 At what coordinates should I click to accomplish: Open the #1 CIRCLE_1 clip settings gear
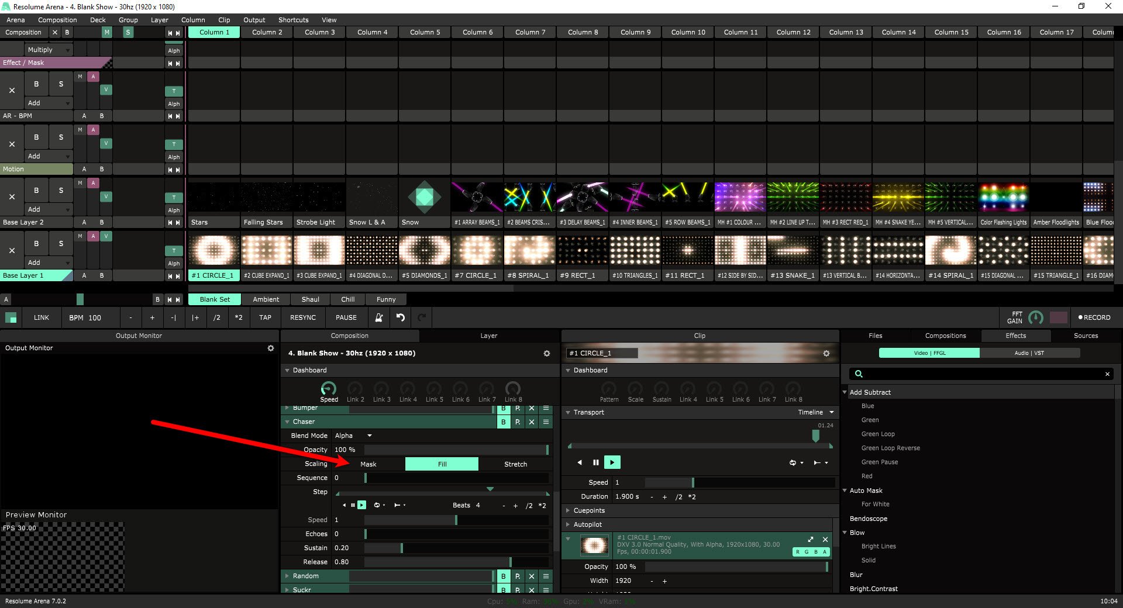click(826, 353)
